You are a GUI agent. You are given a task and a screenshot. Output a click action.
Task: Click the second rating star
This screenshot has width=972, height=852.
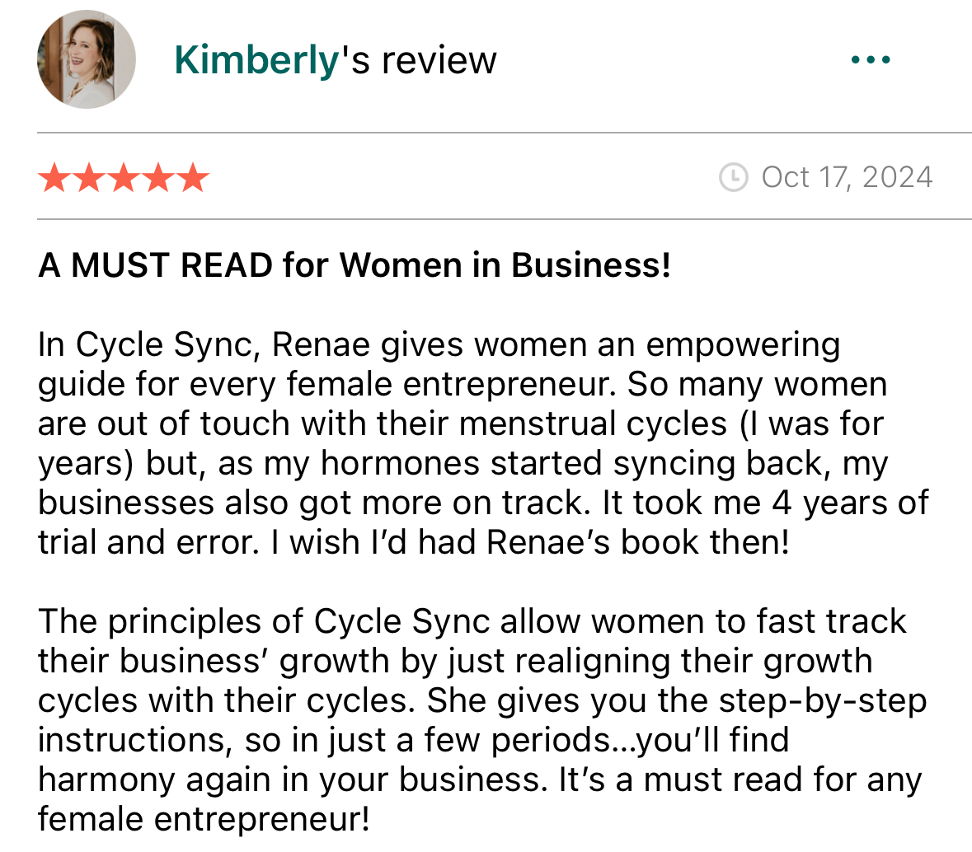pyautogui.click(x=89, y=178)
